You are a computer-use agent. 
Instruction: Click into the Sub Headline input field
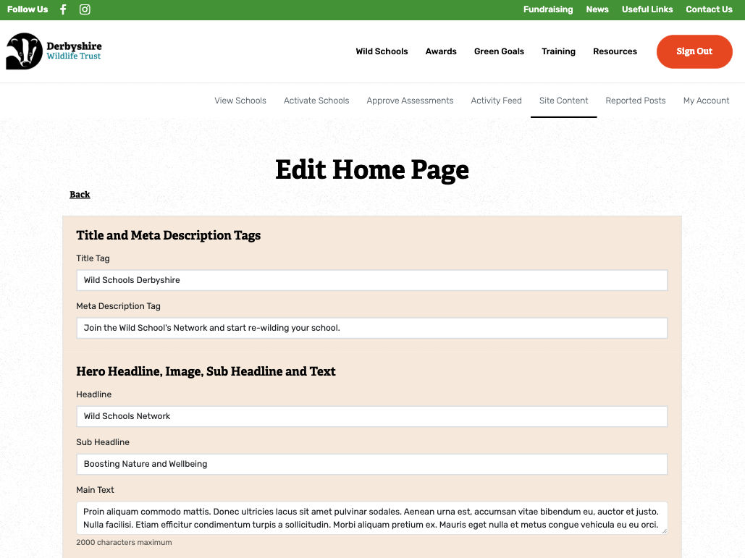(372, 464)
